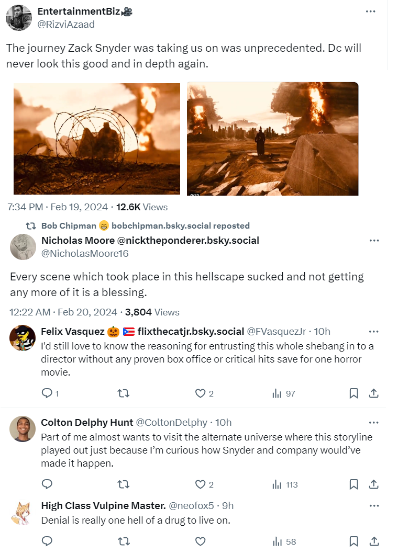The image size is (398, 554).
Task: Like Felix Vasquez's reply
Action: (x=200, y=393)
